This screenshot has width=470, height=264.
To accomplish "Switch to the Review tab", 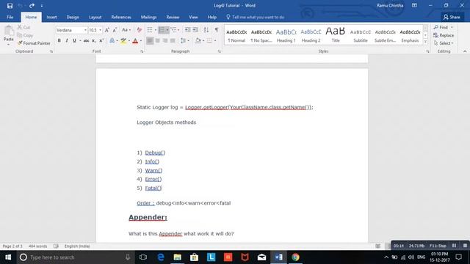I will pyautogui.click(x=173, y=18).
